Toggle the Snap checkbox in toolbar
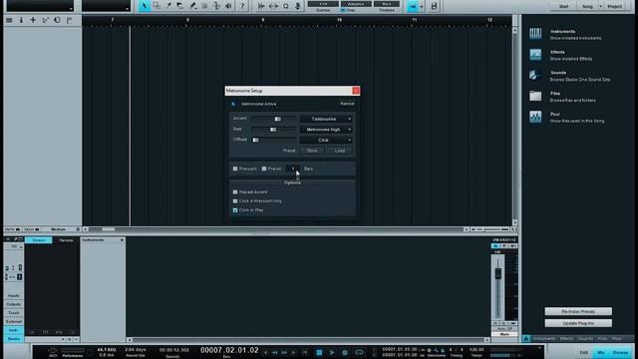638x359 pixels. [343, 10]
